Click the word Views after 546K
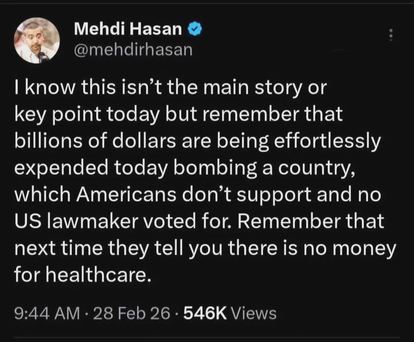 pos(254,314)
